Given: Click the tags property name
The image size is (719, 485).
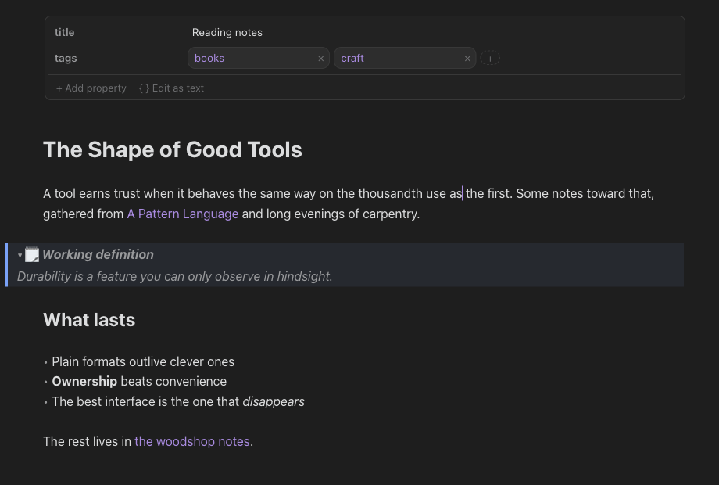Looking at the screenshot, I should point(66,58).
